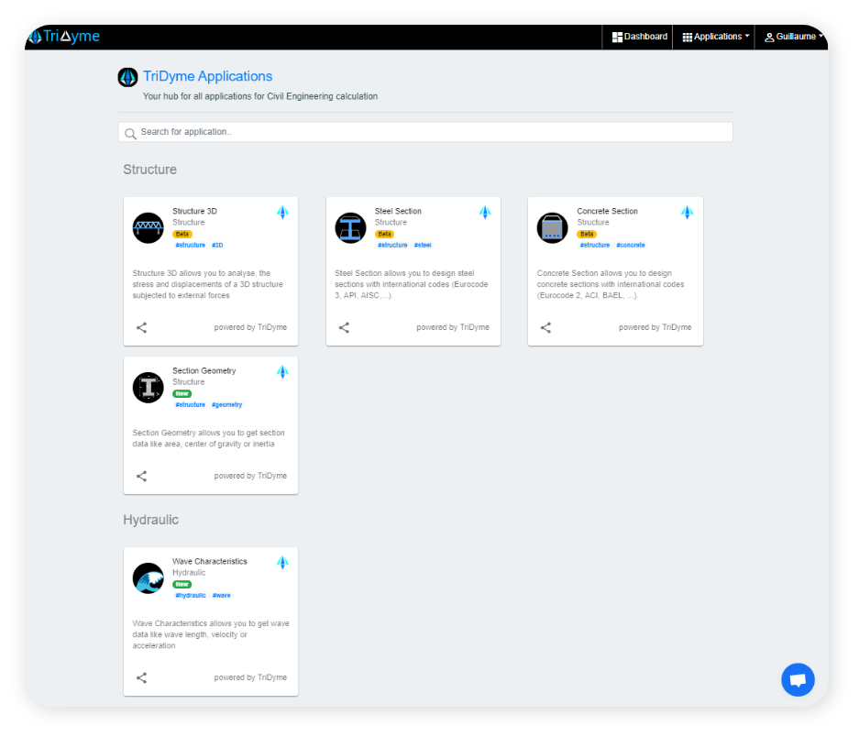The width and height of the screenshot is (859, 737).
Task: Click the TriDyme badge on Section Geometry
Action: 282,371
